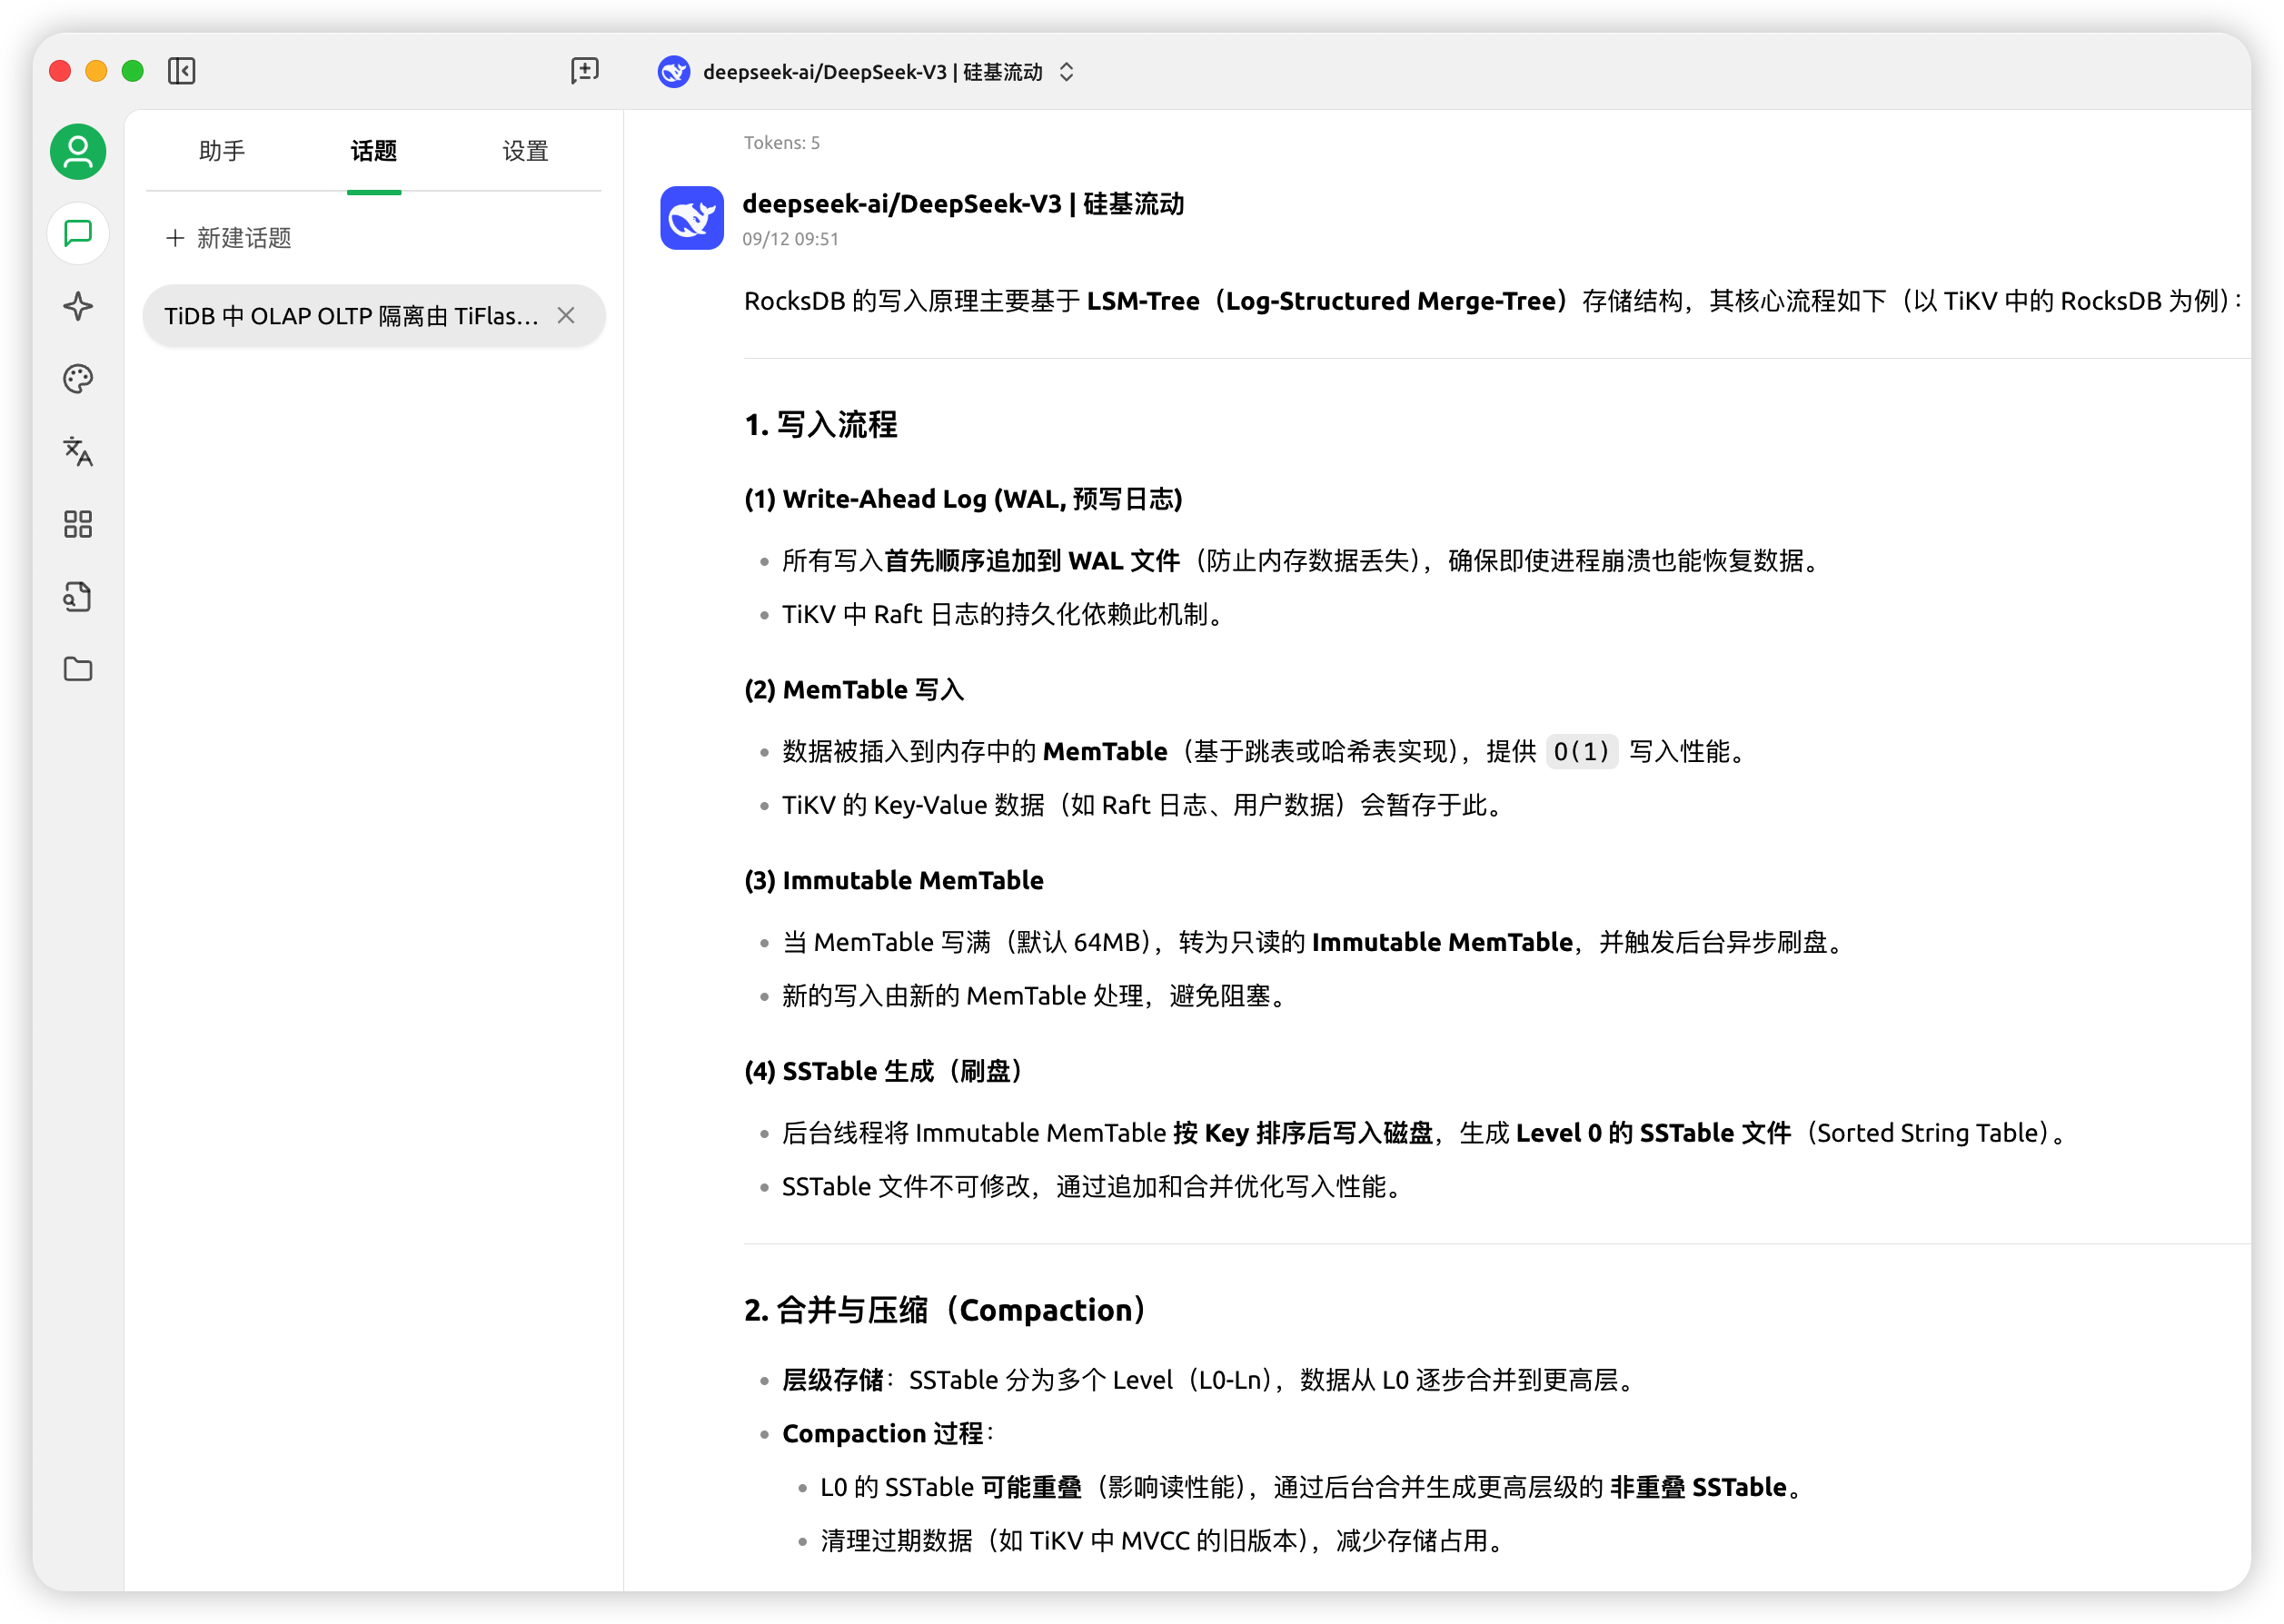Screen dimensions: 2284x1624
Task: Create a new topic via 新建话题
Action: tap(227, 238)
